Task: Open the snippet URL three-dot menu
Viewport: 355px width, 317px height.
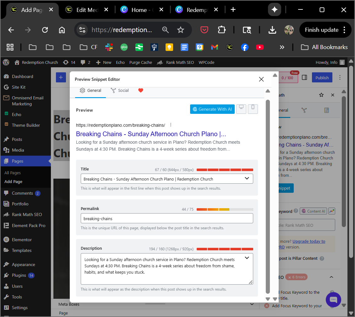Action: click(171, 125)
